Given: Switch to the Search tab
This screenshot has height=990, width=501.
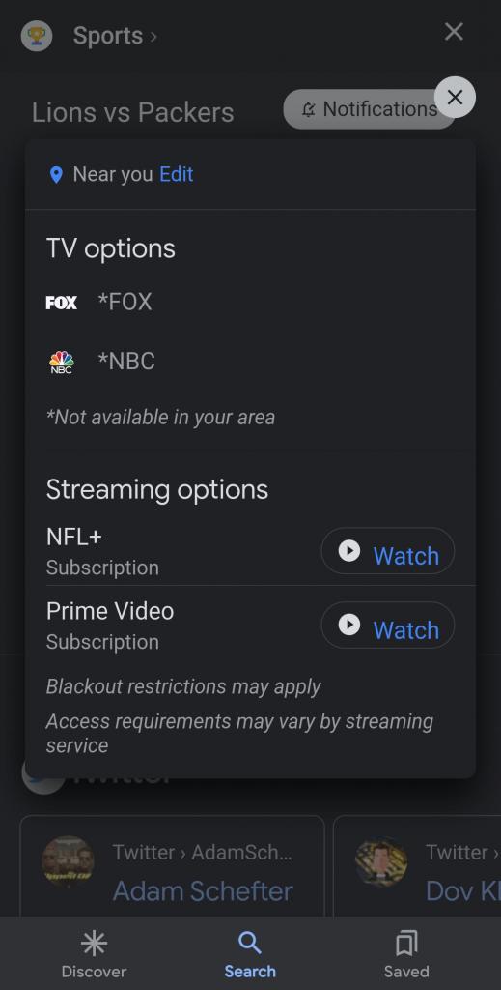Looking at the screenshot, I should click(x=250, y=954).
